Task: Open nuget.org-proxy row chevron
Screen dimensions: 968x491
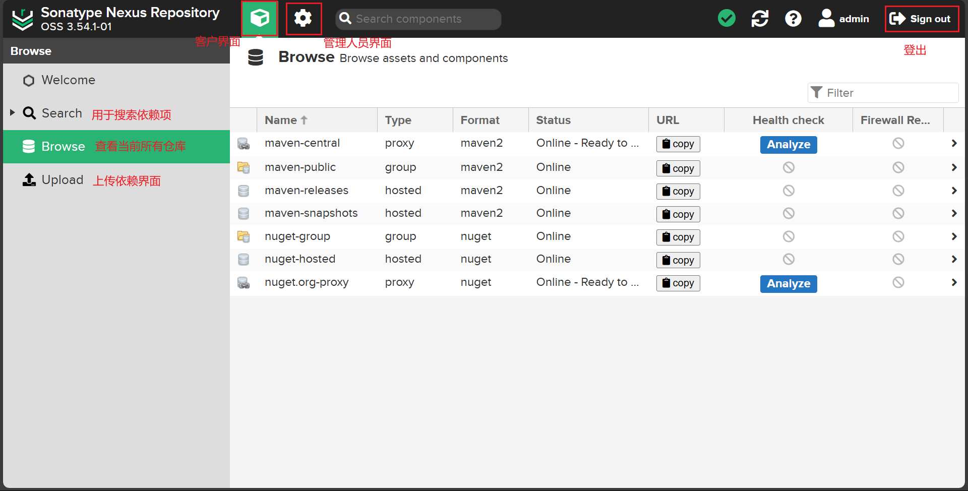Action: [x=954, y=282]
